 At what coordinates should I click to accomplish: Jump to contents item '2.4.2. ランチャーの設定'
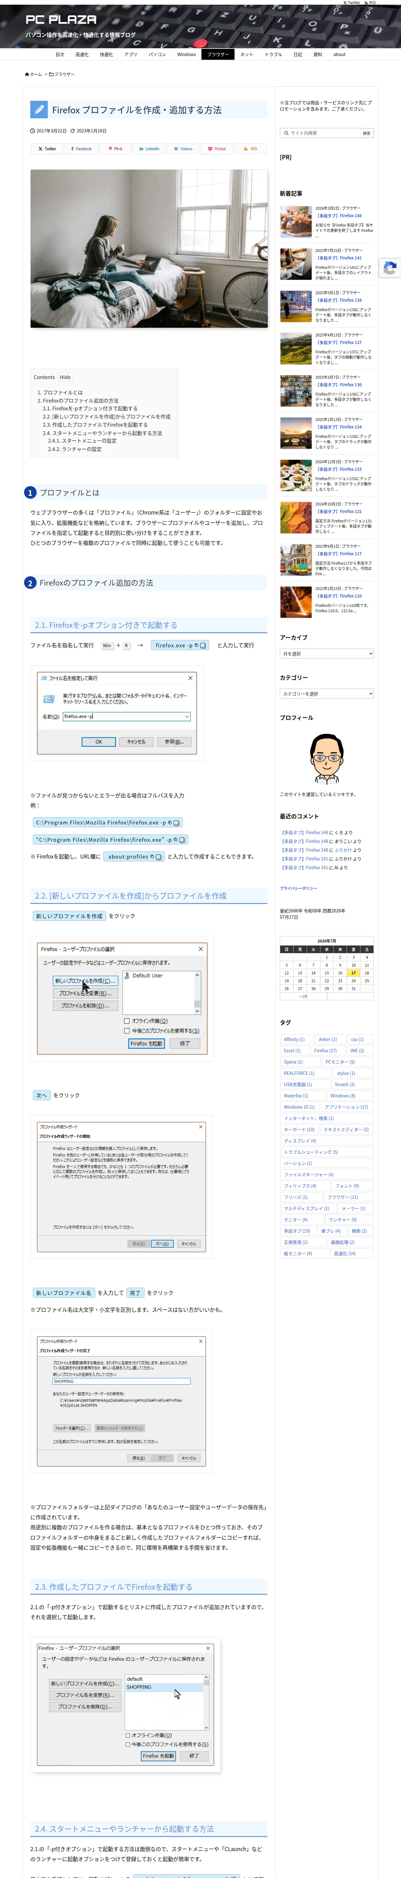[75, 449]
